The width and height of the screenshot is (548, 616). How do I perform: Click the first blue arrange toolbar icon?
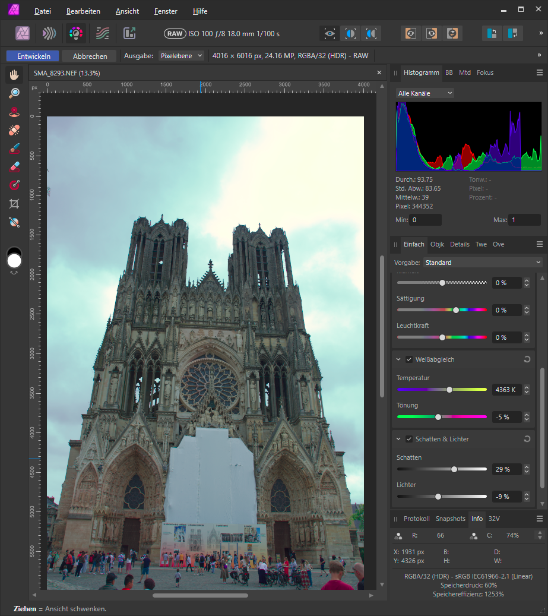pos(492,33)
